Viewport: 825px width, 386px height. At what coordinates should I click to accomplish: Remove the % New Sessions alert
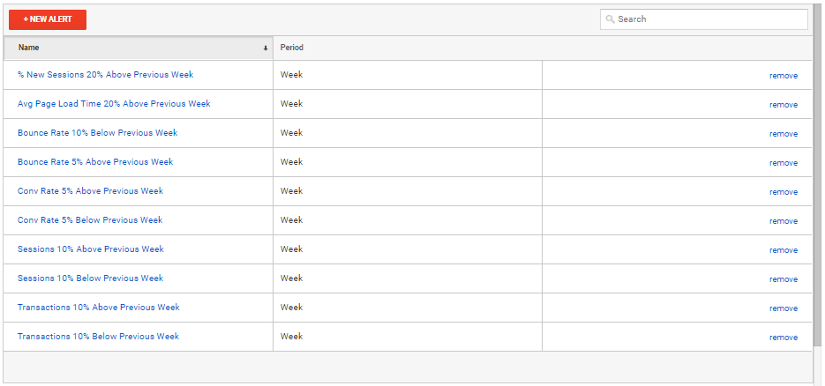click(x=783, y=76)
